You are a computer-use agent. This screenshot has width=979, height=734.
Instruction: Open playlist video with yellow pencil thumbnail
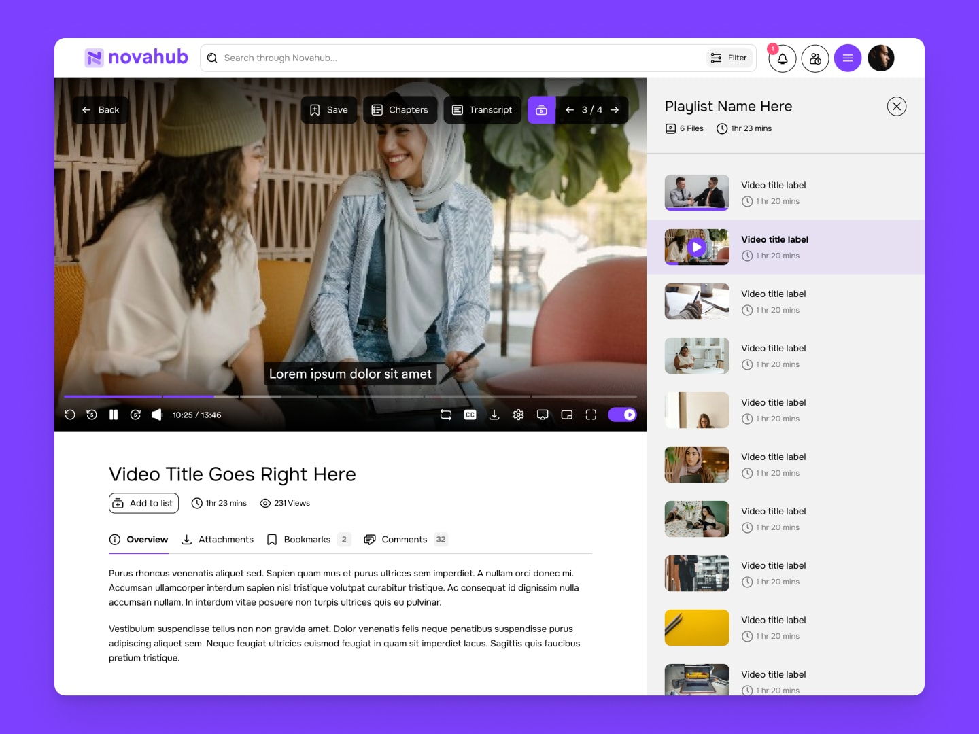pos(697,627)
